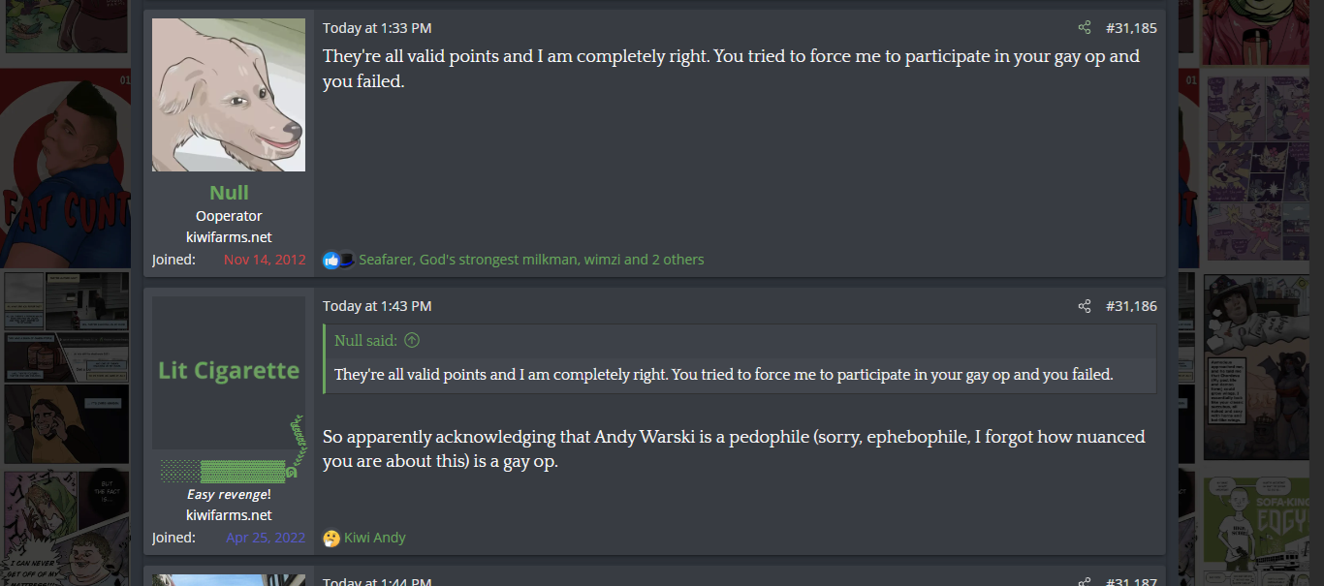Image resolution: width=1324 pixels, height=586 pixels.
Task: Expand the quoted Null message block
Action: pos(739,375)
